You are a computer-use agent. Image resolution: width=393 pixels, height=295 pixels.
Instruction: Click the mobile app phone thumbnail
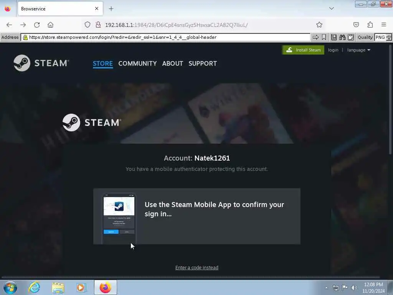coord(119,218)
